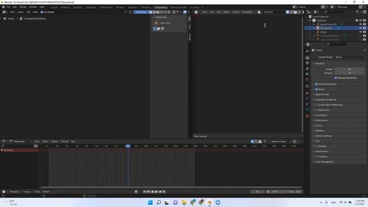Viewport: 368px width, 207px height.
Task: Toggle Viewport Denoising checkbox
Action: point(336,78)
